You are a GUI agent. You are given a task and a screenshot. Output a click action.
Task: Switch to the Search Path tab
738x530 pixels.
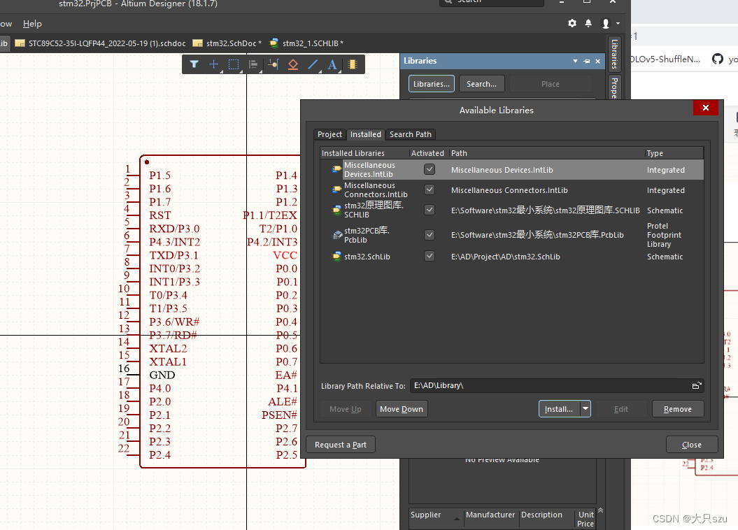[411, 134]
